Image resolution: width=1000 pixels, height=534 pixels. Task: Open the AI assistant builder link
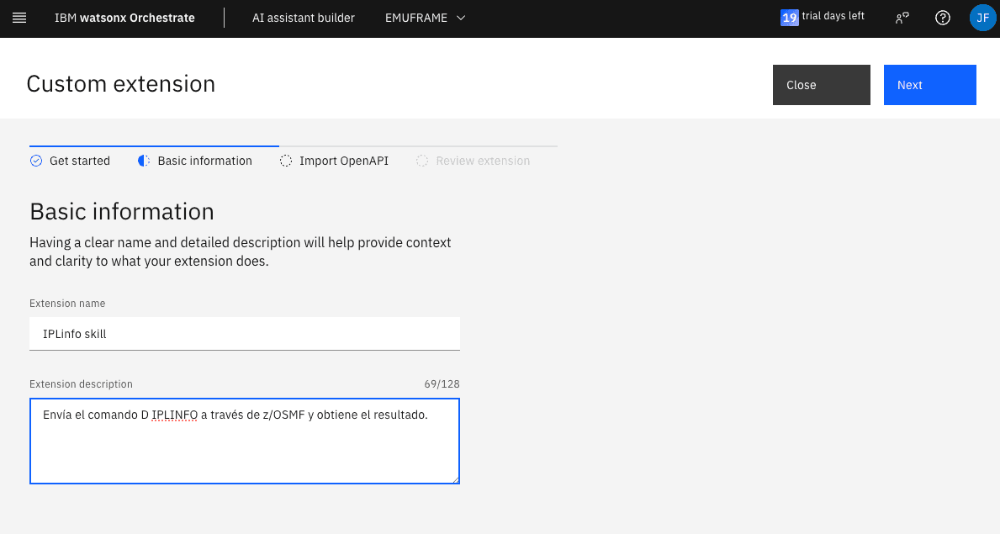(x=304, y=18)
